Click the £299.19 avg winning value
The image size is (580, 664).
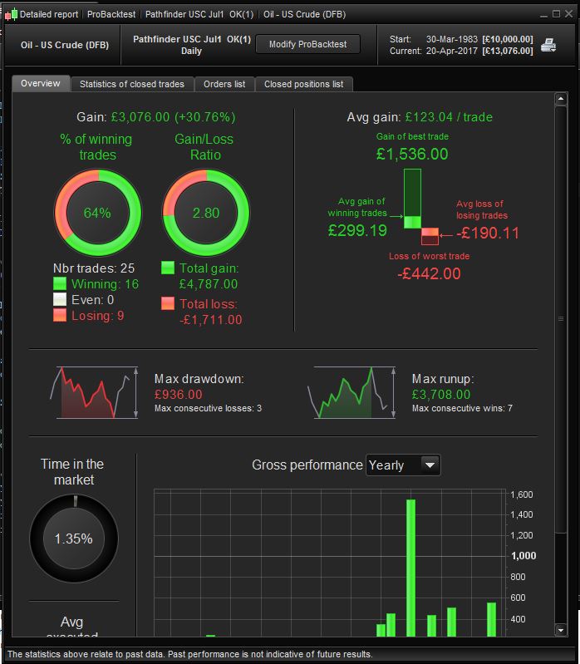[x=357, y=230]
